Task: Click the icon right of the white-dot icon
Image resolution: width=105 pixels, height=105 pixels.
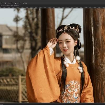Action: coord(19,3)
